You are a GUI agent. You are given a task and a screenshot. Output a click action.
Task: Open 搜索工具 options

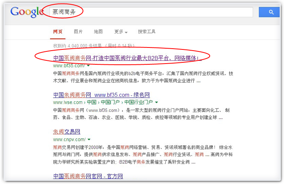[147, 32]
